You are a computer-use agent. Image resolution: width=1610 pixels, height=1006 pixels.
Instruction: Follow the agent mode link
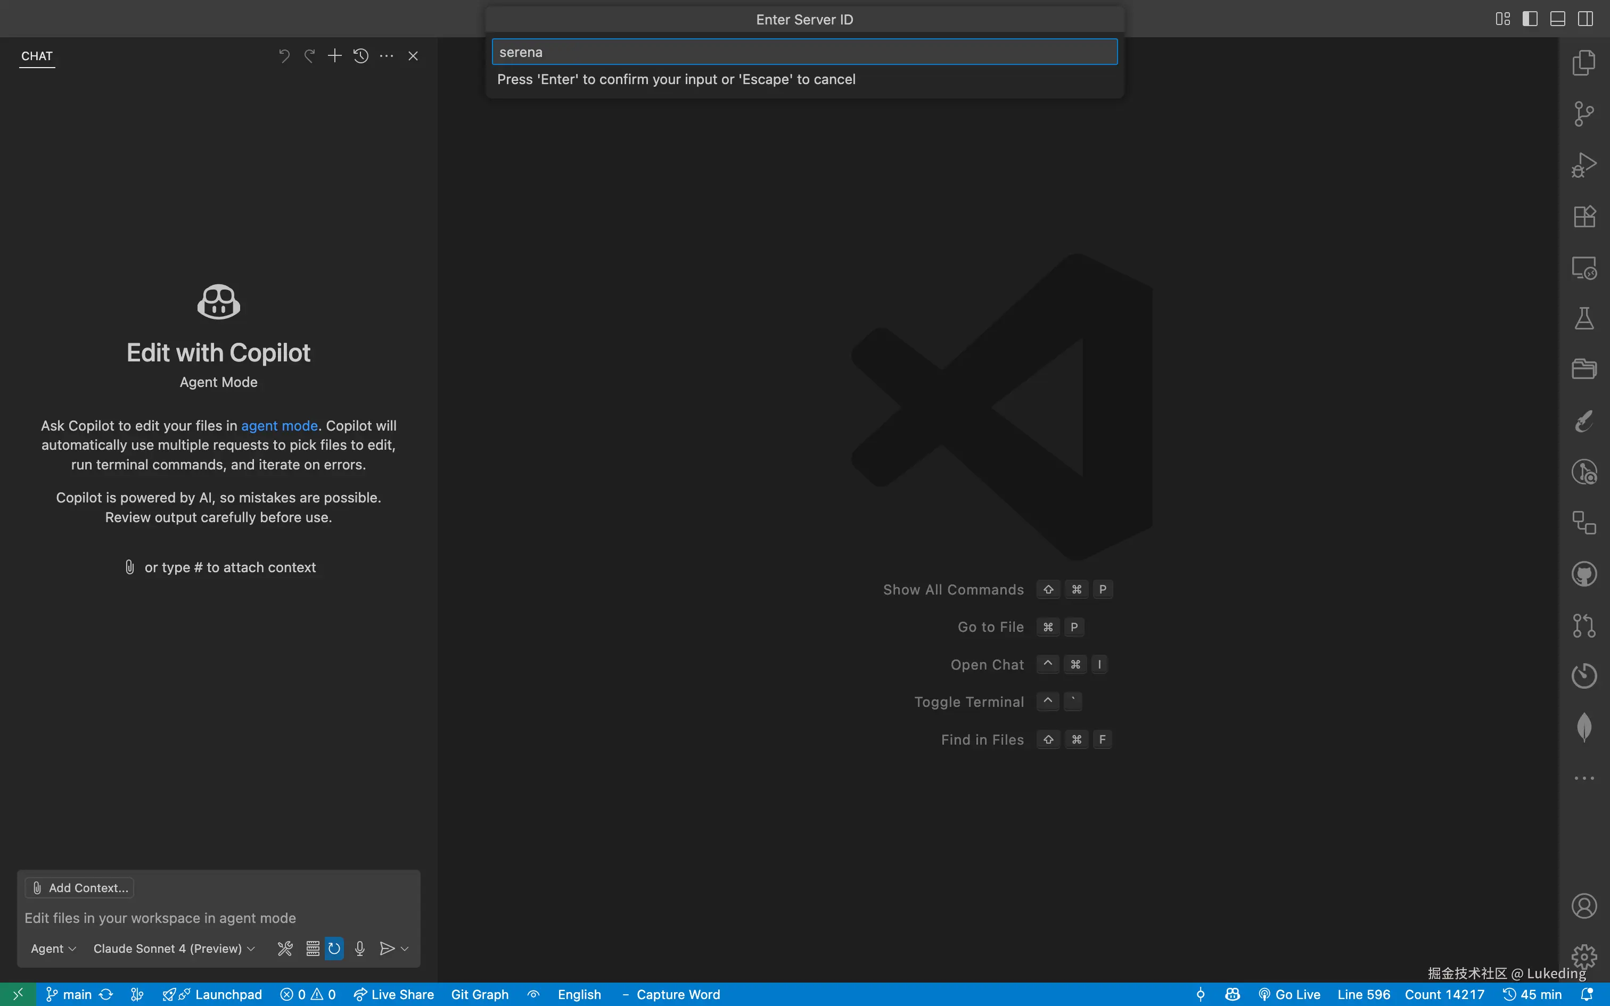click(279, 425)
